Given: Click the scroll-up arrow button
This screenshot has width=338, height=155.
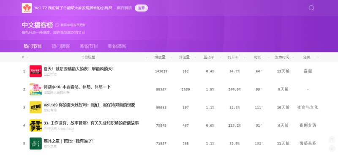Looking at the screenshot, I should 332,139.
